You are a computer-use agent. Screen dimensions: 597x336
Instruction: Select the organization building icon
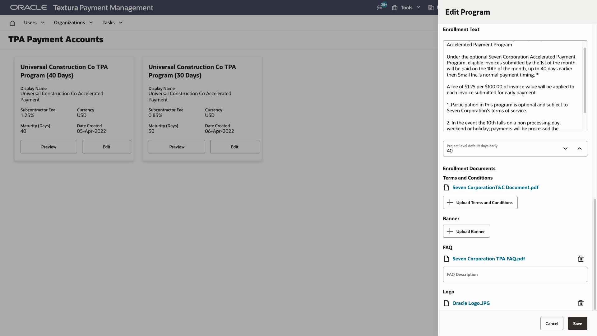(x=431, y=7)
